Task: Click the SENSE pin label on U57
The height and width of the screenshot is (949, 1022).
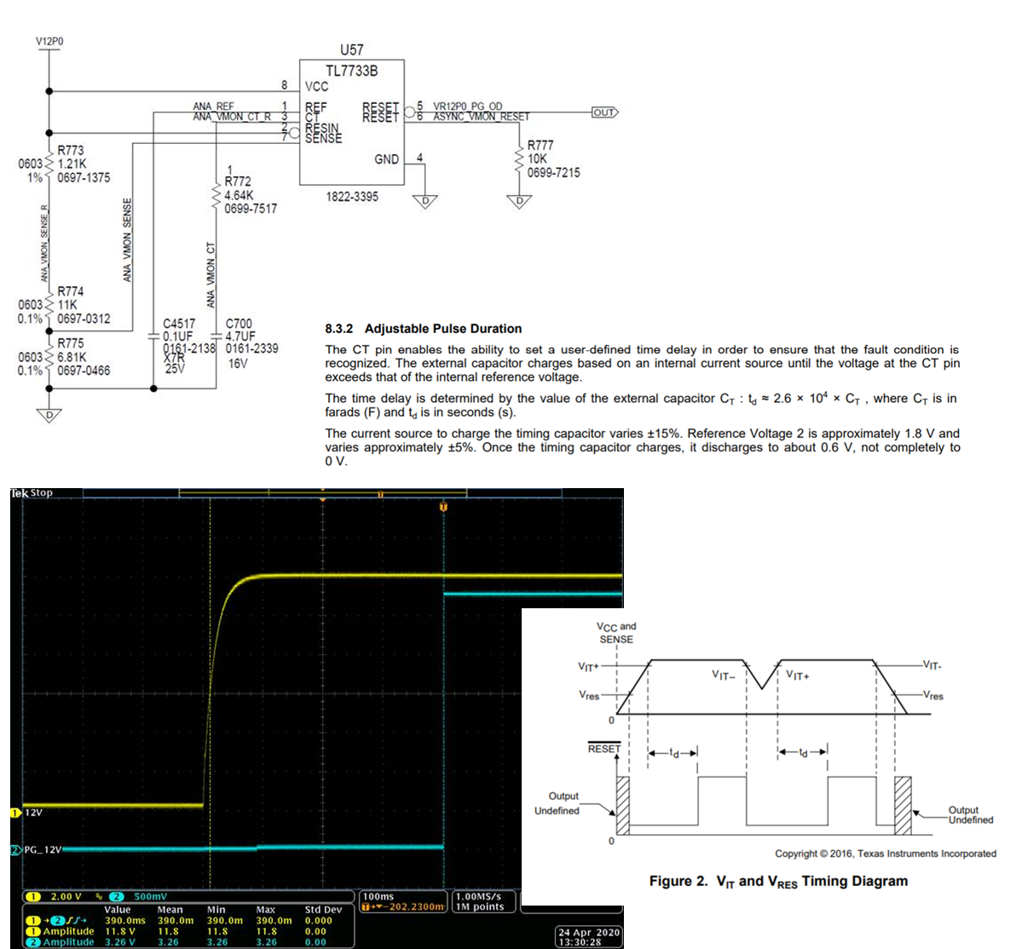Action: coord(323,139)
